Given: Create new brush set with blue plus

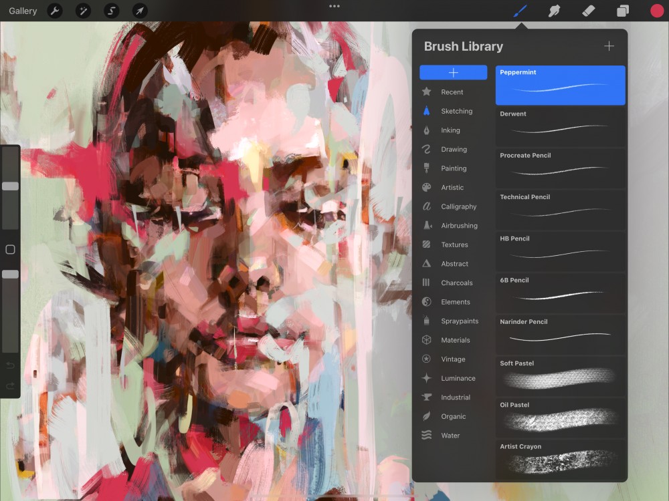Looking at the screenshot, I should coord(453,72).
